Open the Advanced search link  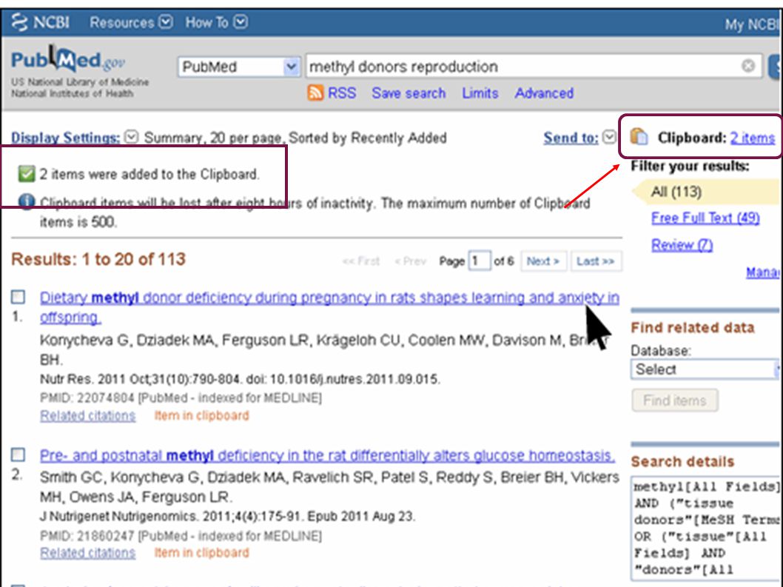pyautogui.click(x=544, y=93)
